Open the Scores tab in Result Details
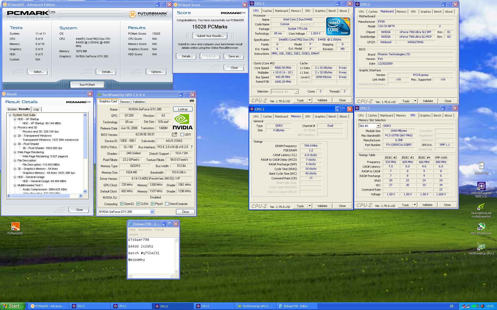The width and height of the screenshot is (497, 310). point(12,109)
